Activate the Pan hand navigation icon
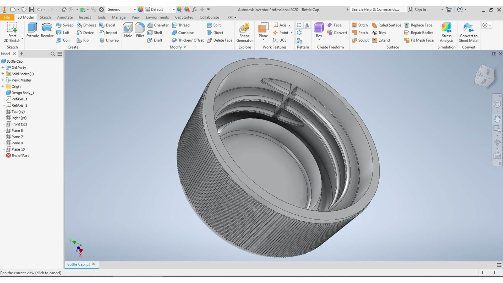 [497, 118]
